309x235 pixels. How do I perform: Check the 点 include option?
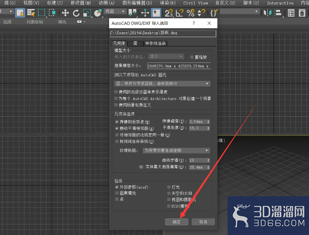coord(117,199)
